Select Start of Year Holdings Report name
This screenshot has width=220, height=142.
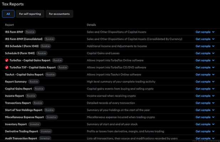pos(23,110)
